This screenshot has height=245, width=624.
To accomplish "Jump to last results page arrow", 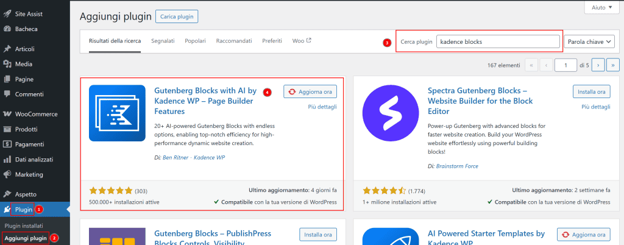I will click(x=612, y=65).
